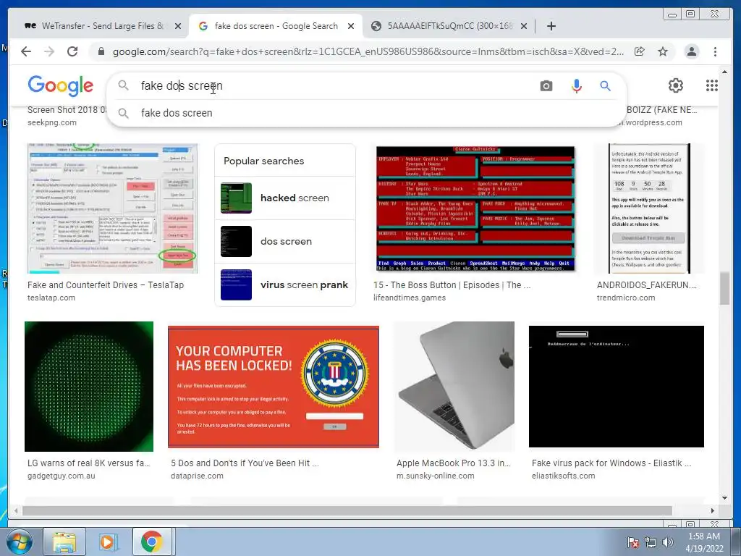Go back with the browser back arrow

(x=26, y=51)
